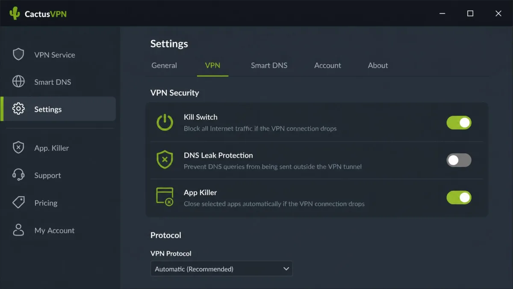The image size is (513, 289).
Task: Minimize the CactusVPN window
Action: pos(442,13)
